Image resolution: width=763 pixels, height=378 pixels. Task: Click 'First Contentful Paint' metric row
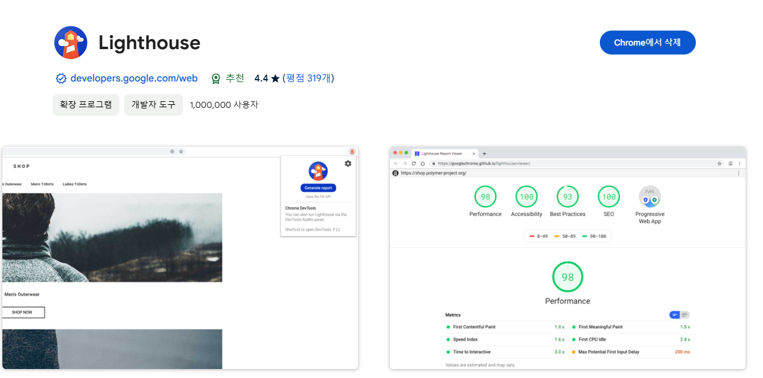[505, 327]
